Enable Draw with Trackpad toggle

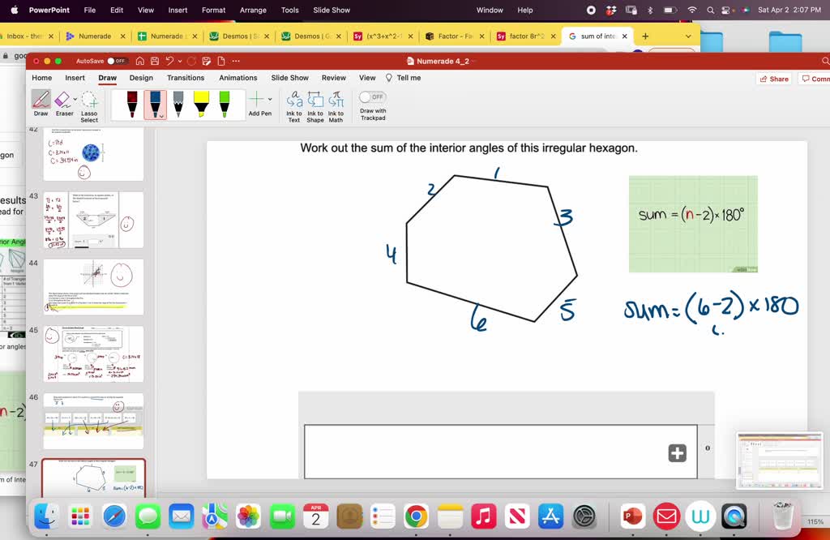click(x=372, y=96)
